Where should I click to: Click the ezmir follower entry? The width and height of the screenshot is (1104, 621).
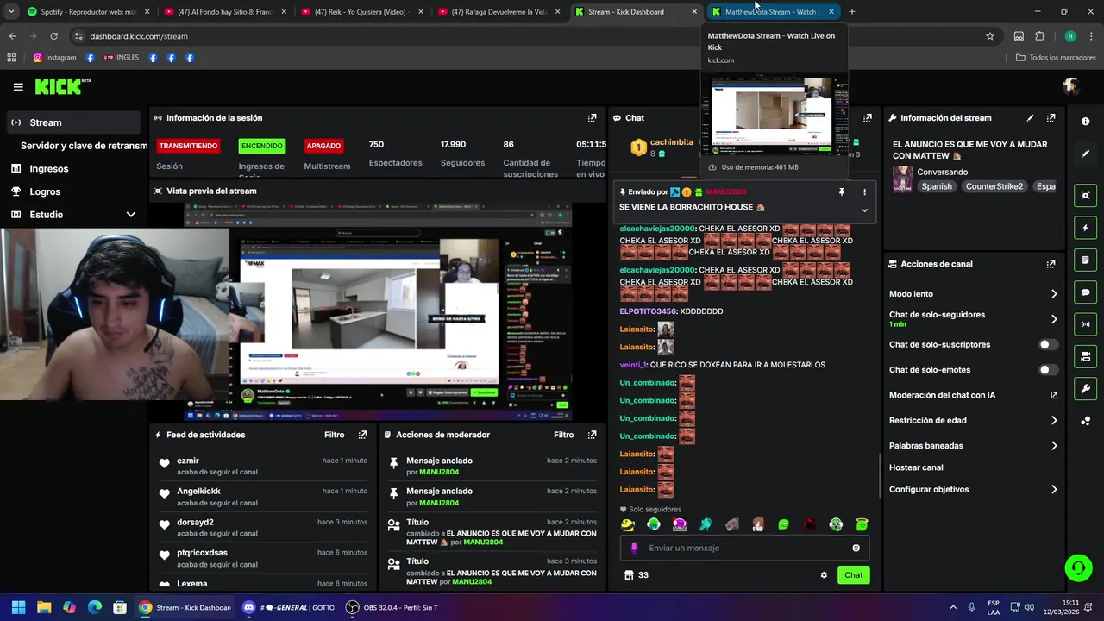coord(261,466)
